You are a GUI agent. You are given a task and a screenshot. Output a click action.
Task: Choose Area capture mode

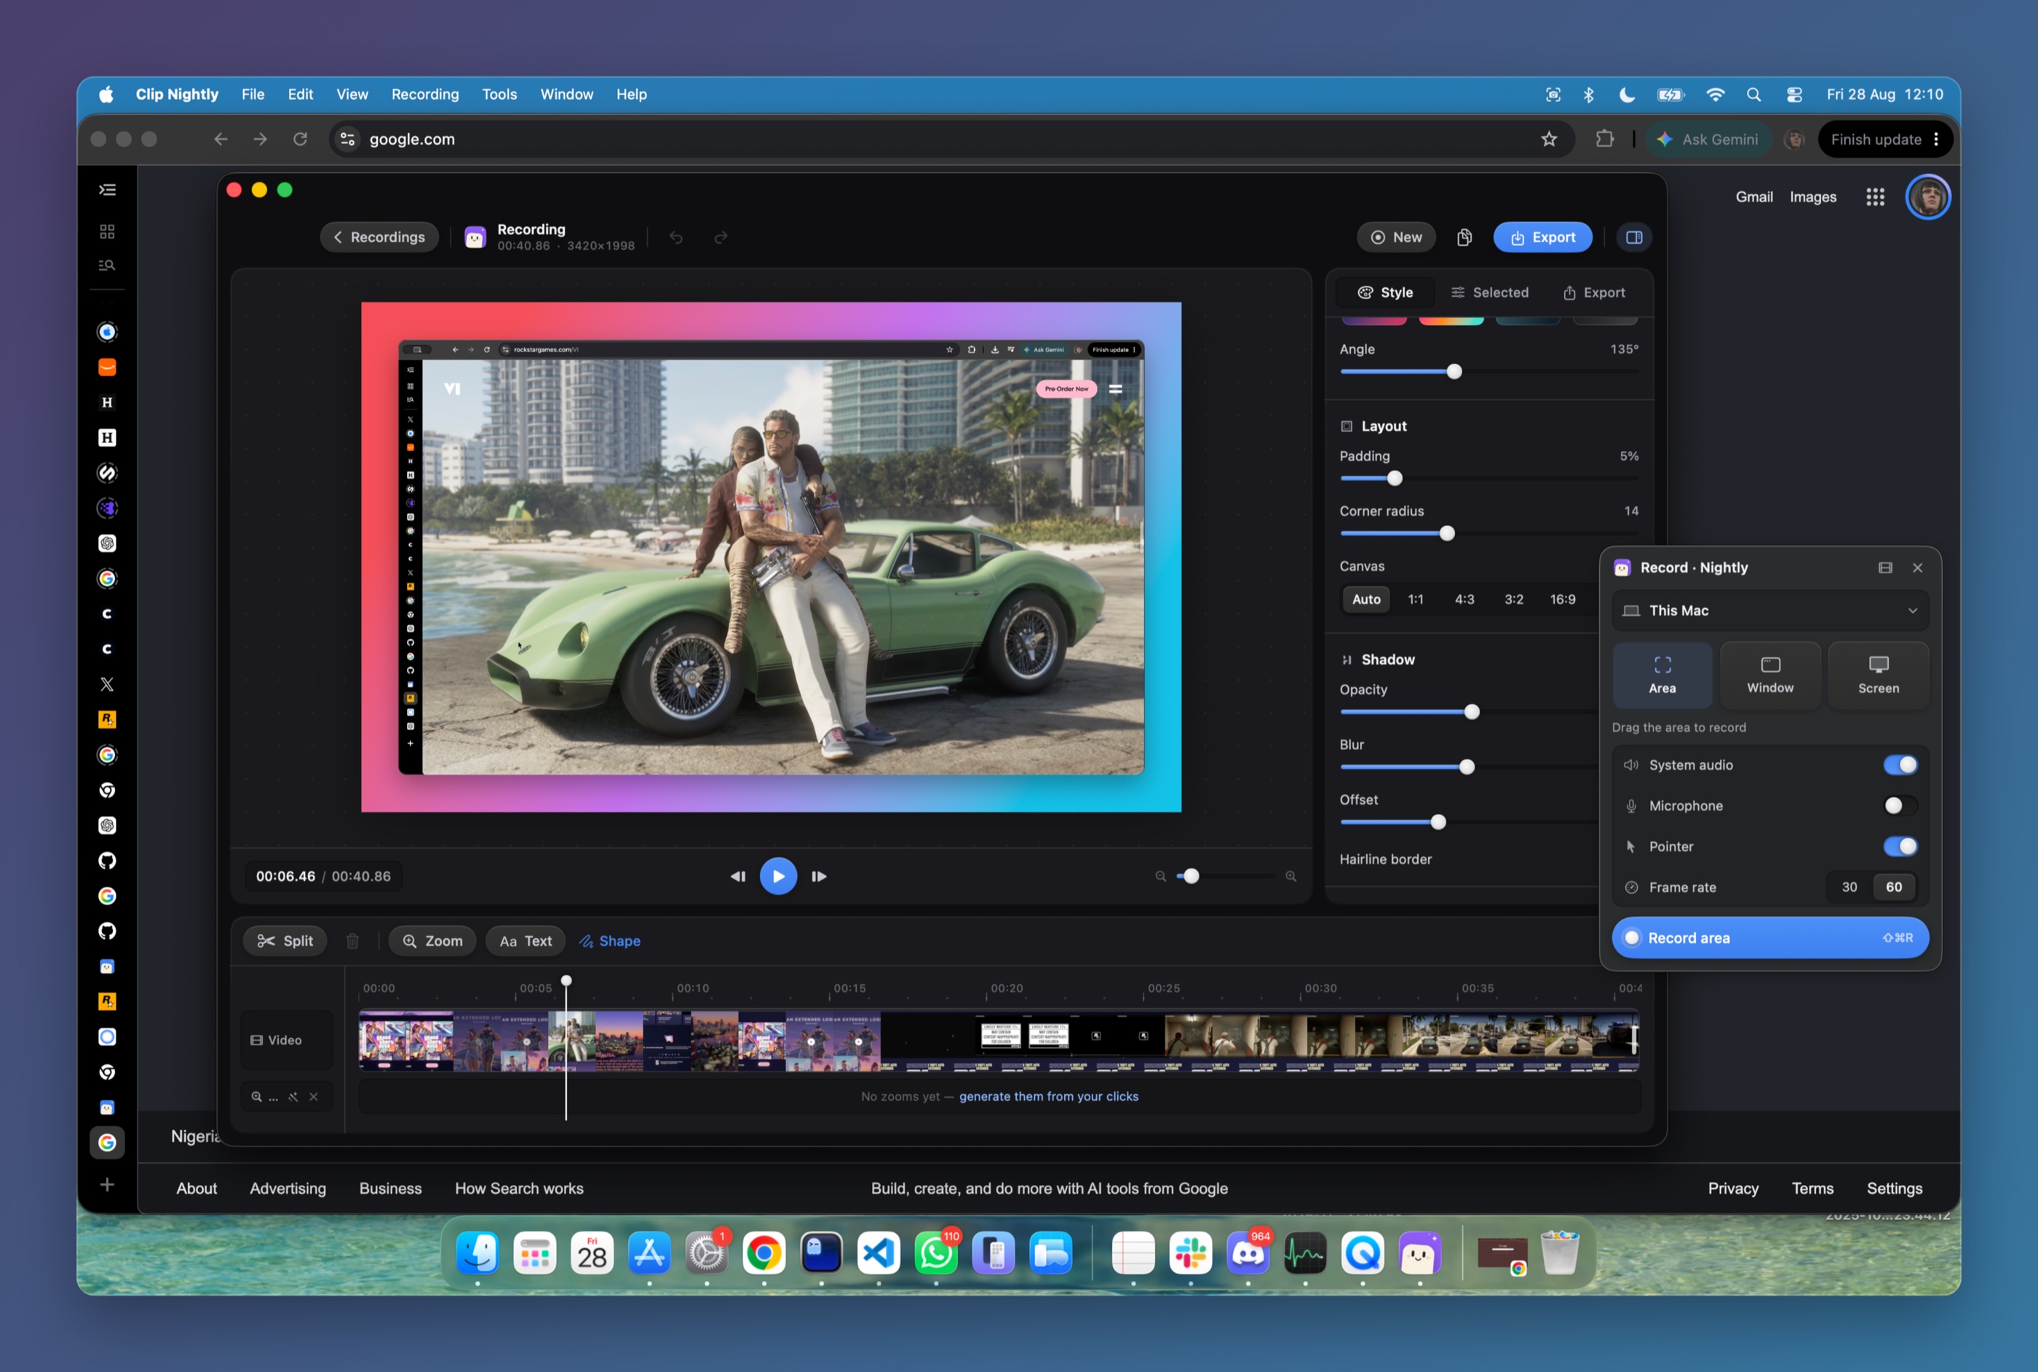1662,676
